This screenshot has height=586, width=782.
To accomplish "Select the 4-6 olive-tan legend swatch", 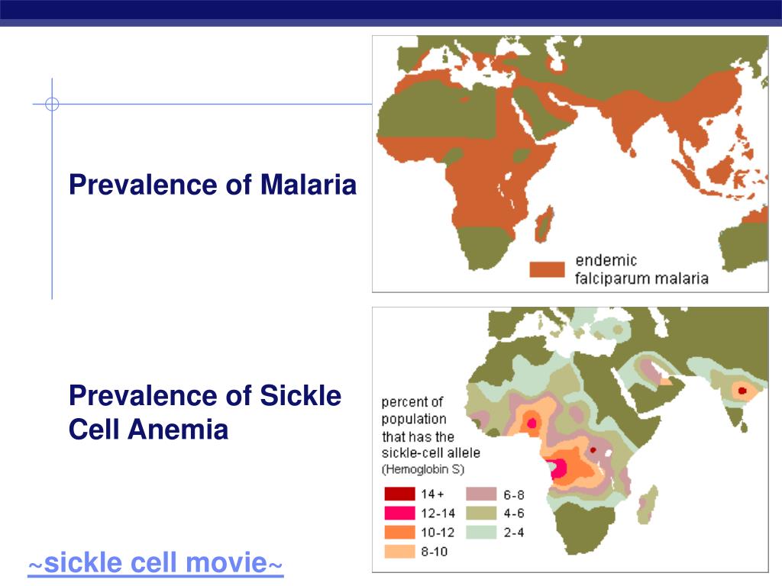I will point(481,513).
